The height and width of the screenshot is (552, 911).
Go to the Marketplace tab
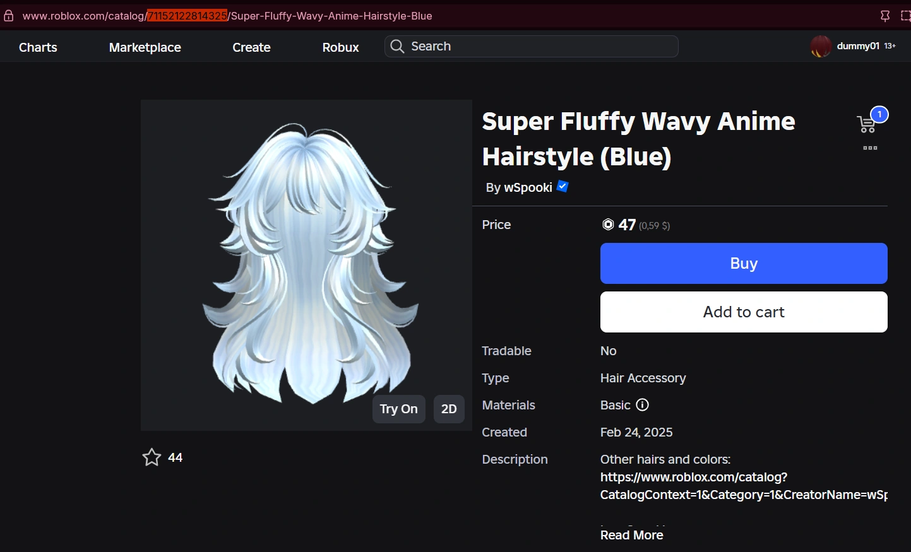(x=145, y=47)
